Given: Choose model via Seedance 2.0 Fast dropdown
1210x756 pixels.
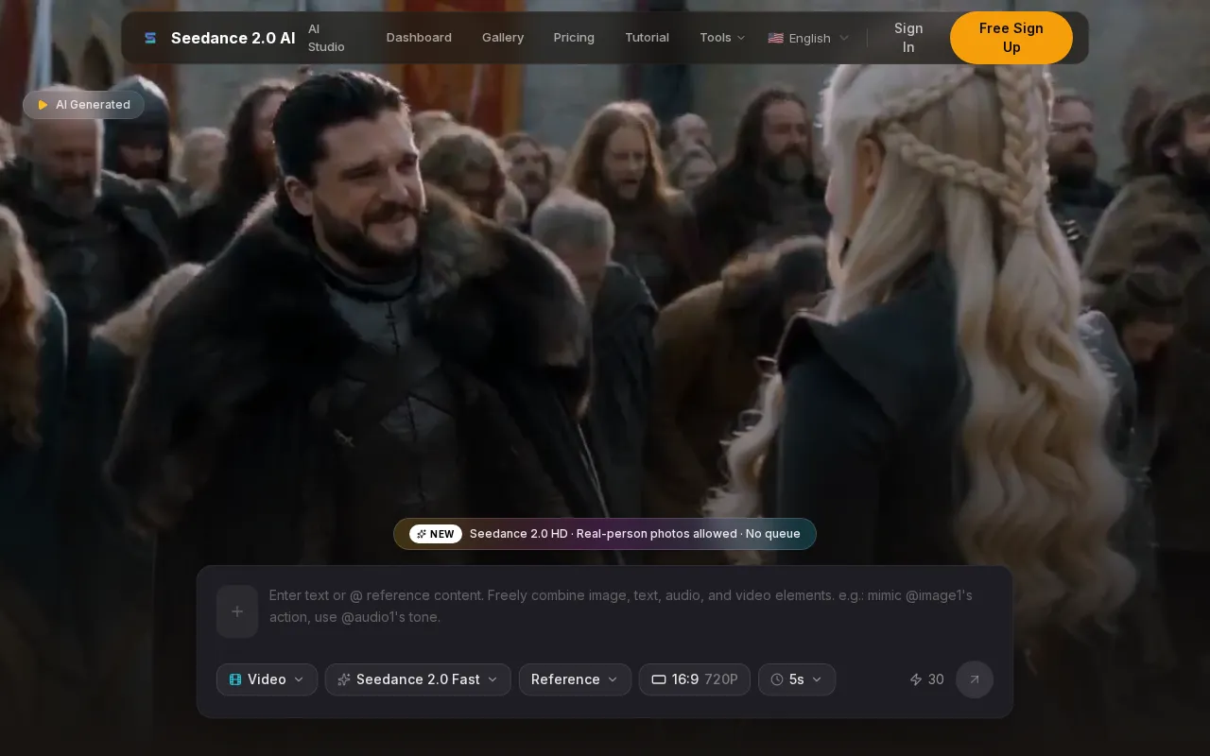Looking at the screenshot, I should click(x=418, y=679).
